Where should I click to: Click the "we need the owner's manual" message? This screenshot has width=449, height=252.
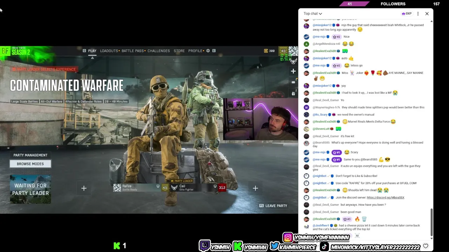pyautogui.click(x=356, y=114)
